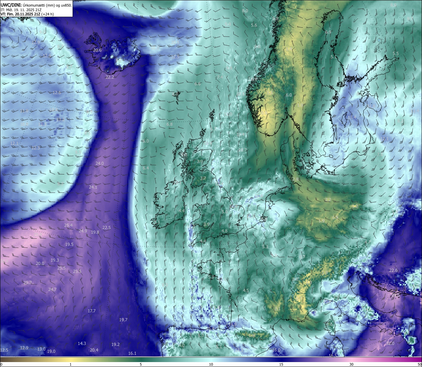
Task: Click the 16.1 value label
Action: (132, 353)
